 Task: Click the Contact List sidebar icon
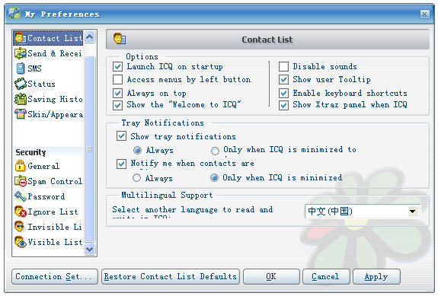click(20, 37)
